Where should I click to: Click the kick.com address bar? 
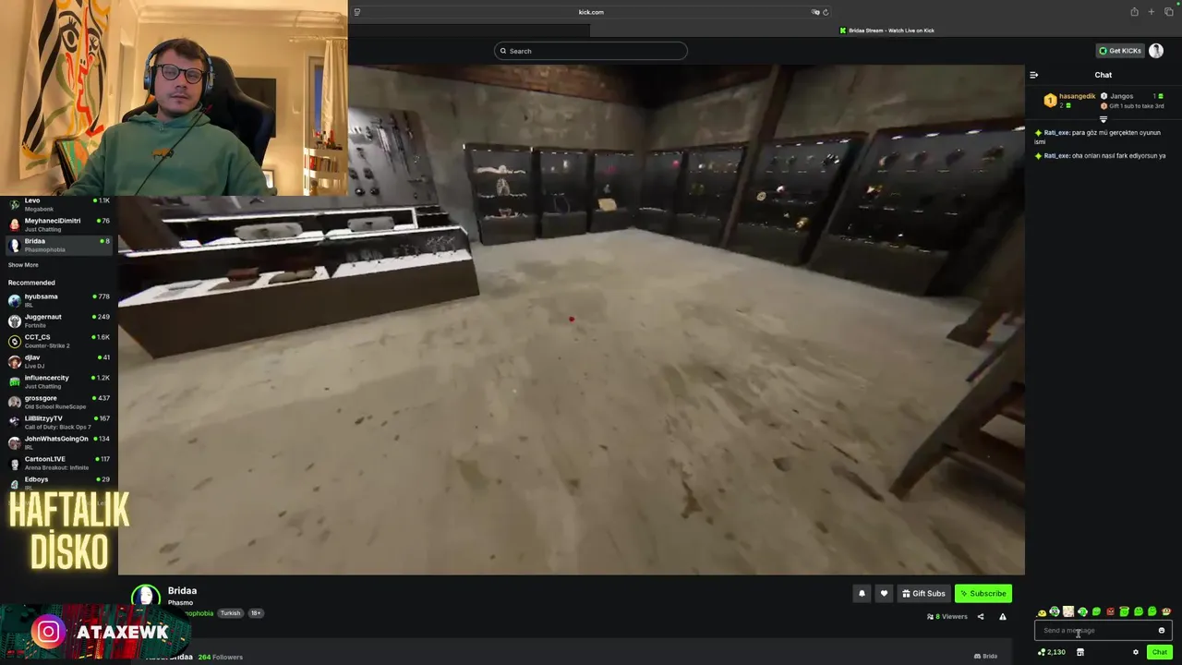pyautogui.click(x=591, y=12)
